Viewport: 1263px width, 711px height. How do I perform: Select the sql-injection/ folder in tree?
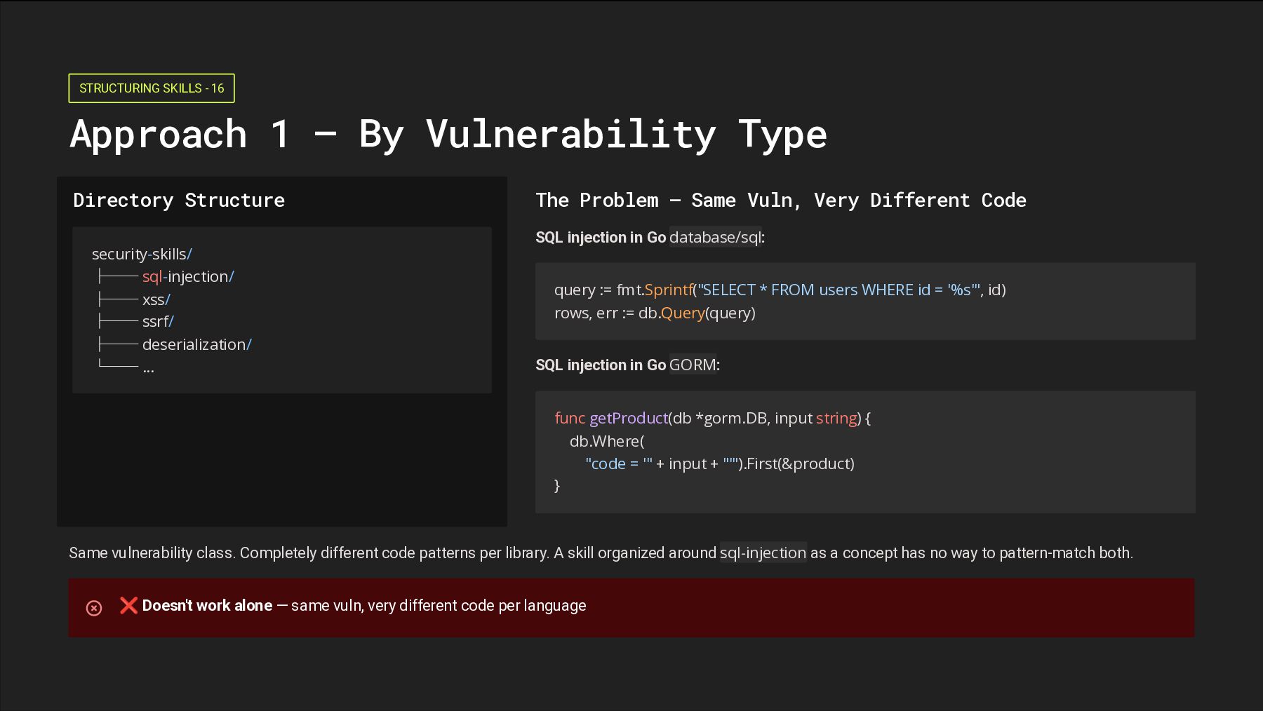[x=188, y=277]
